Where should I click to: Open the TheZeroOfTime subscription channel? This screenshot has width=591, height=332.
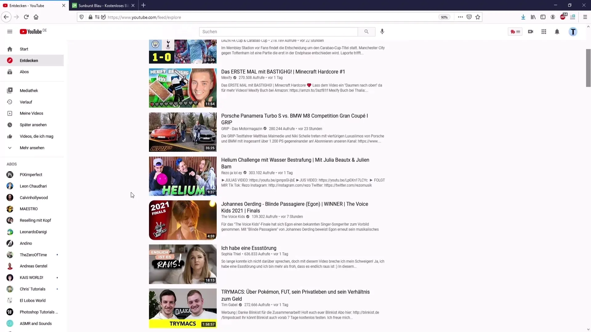click(x=32, y=255)
